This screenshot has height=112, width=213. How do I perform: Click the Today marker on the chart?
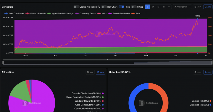pyautogui.click(x=198, y=16)
